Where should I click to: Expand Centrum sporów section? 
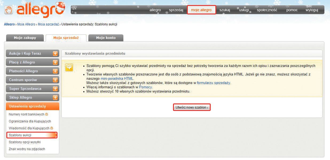point(55,80)
